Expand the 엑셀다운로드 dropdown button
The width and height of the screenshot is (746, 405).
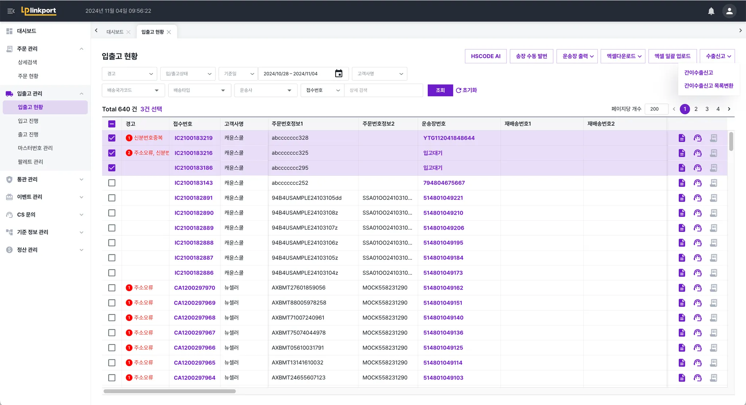pyautogui.click(x=623, y=56)
